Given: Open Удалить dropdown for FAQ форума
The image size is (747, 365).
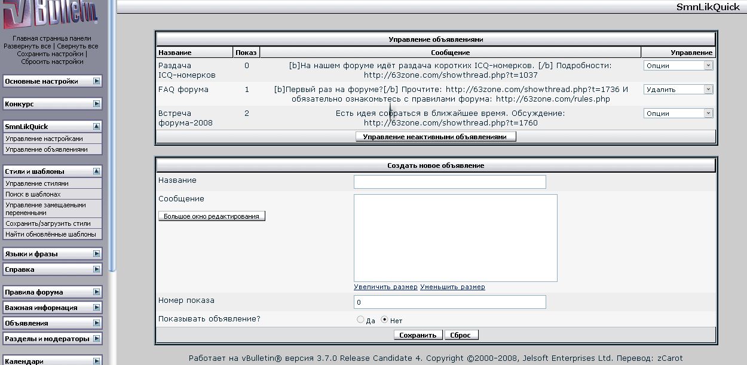Looking at the screenshot, I should tap(678, 90).
